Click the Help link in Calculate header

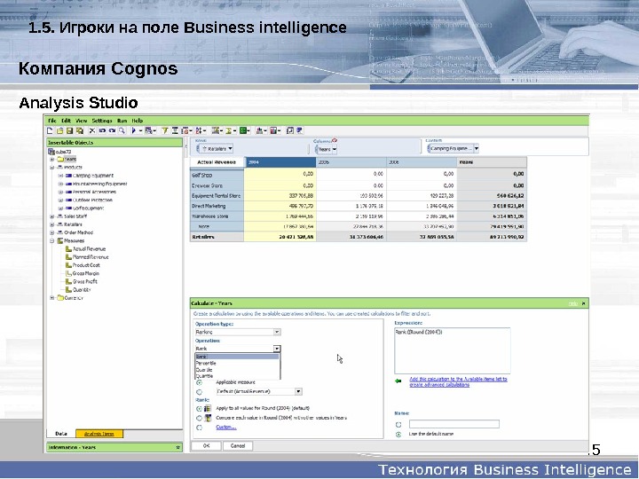[573, 304]
